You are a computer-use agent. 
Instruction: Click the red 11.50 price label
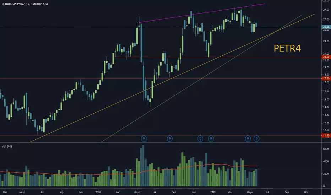326,135
